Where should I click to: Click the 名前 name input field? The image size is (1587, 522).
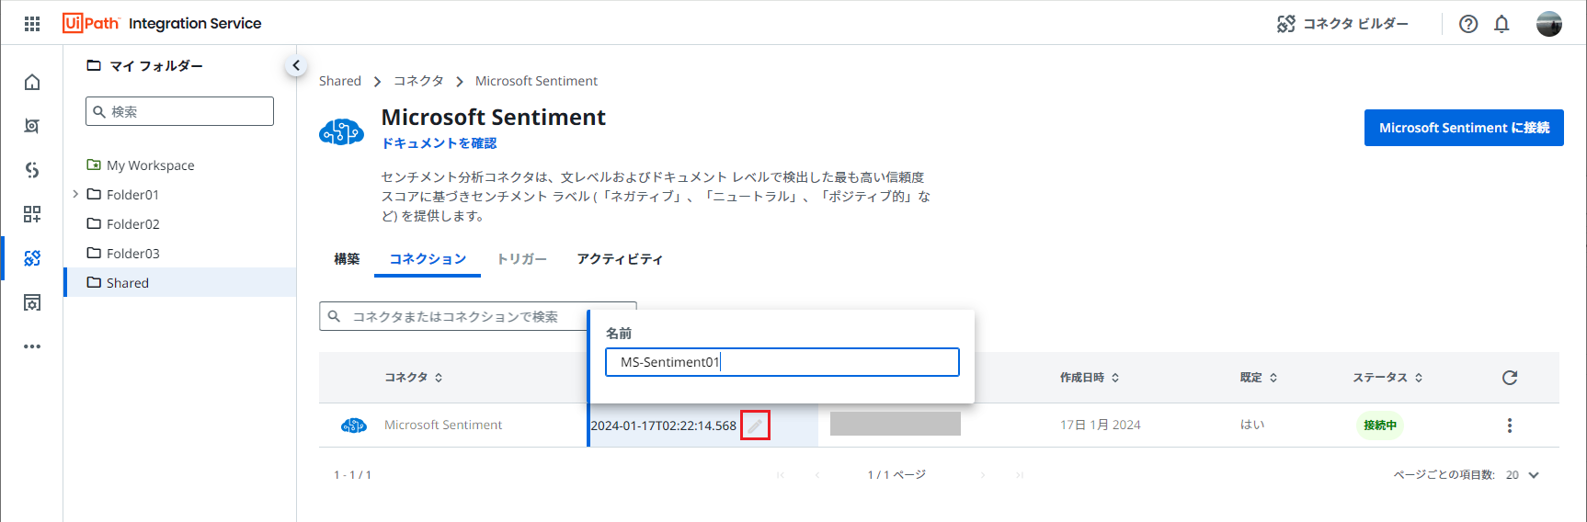[782, 362]
